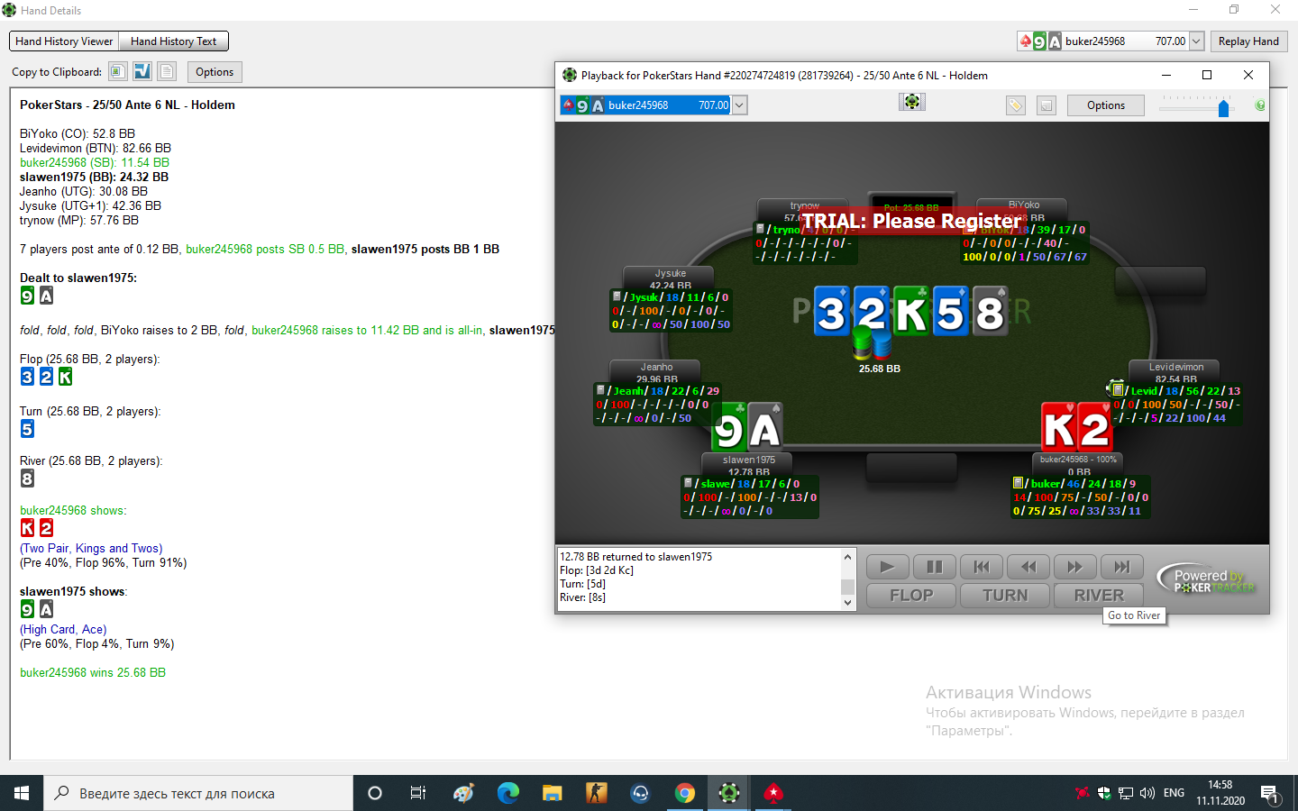This screenshot has width=1298, height=811.
Task: Click Jeanho player note icon
Action: [600, 390]
